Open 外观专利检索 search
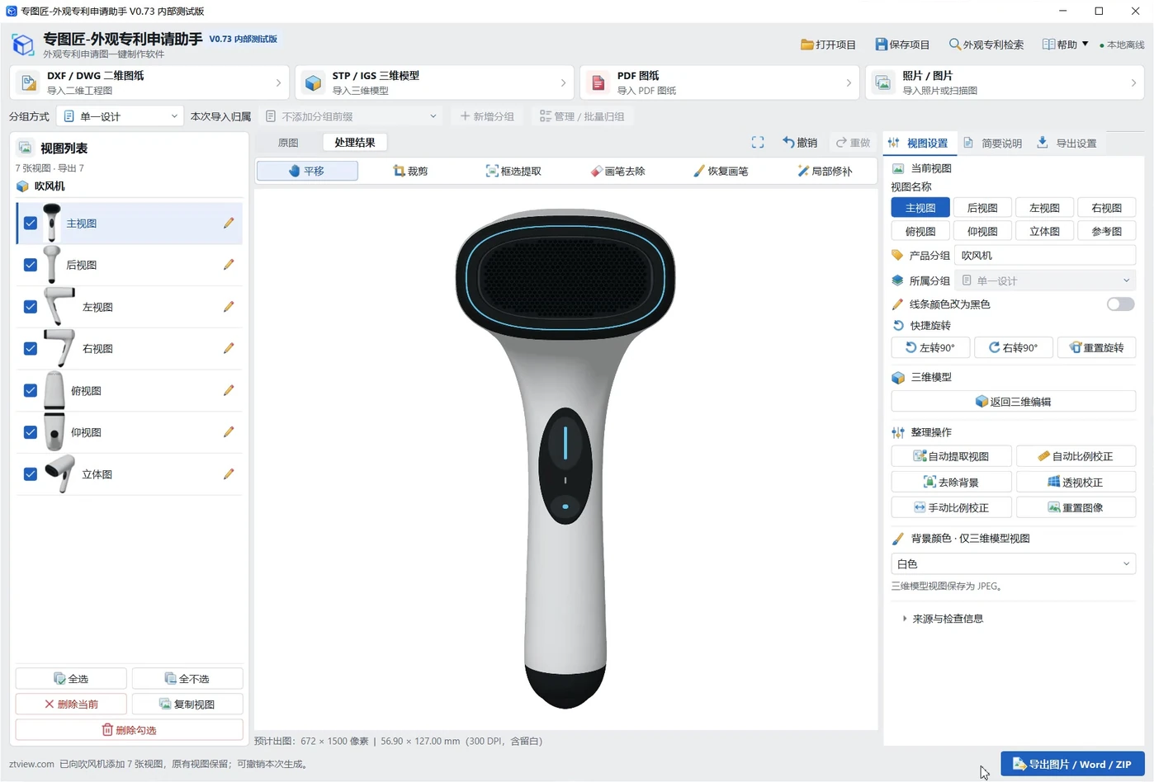Viewport: 1154px width, 782px height. point(986,45)
